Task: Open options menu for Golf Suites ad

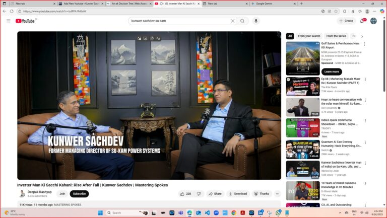Action: point(364,44)
